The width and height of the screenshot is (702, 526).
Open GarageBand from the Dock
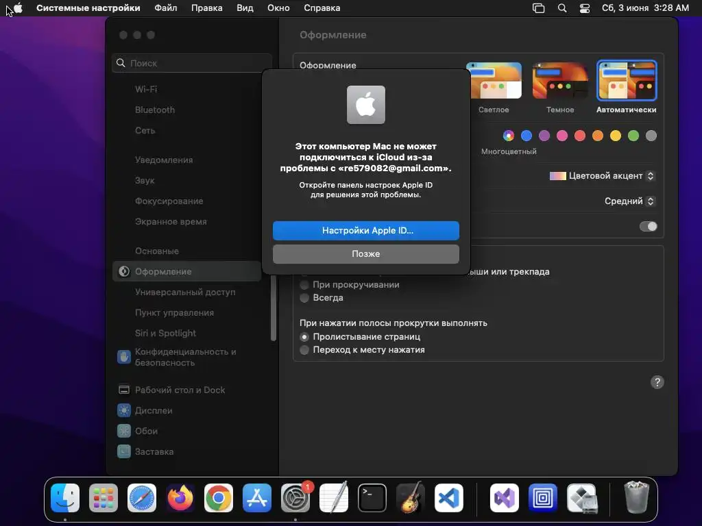click(x=411, y=498)
